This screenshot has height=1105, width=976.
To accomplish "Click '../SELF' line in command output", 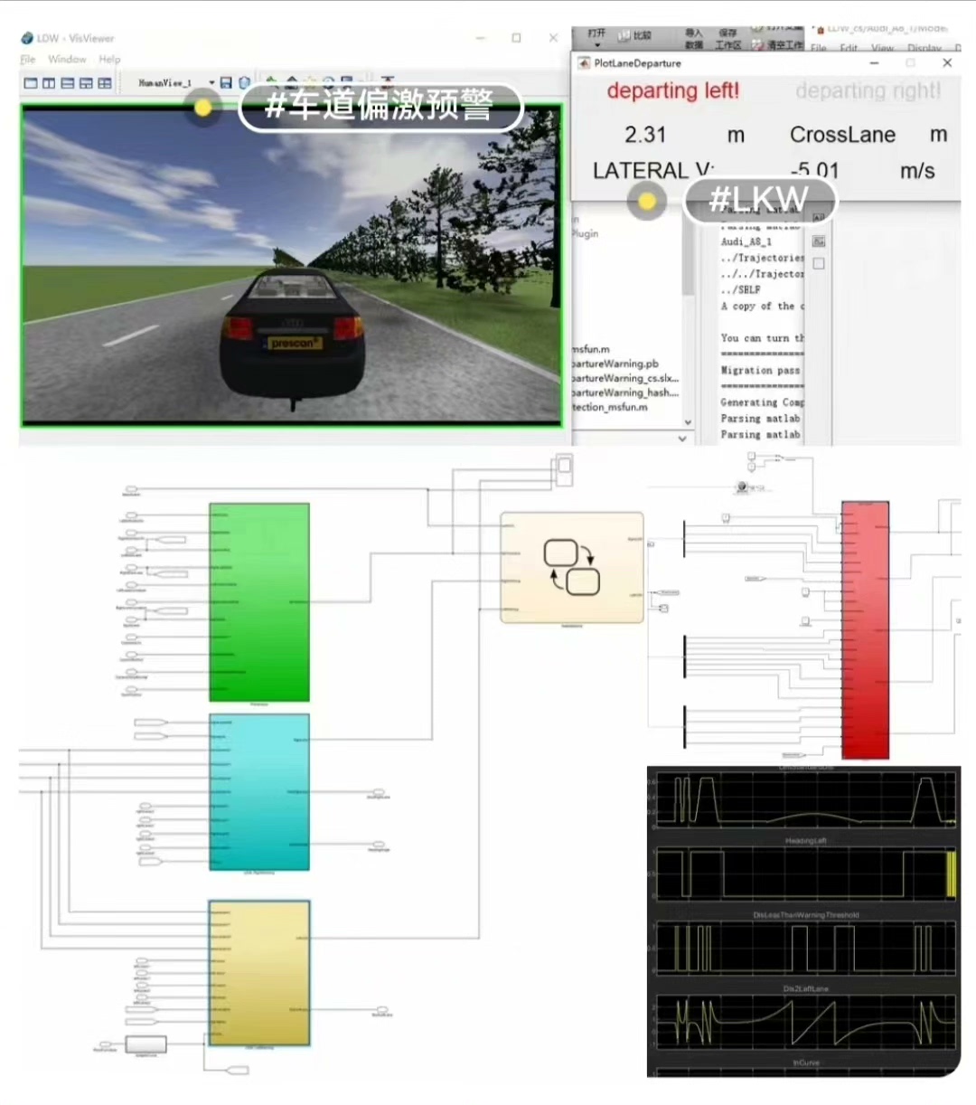I will [x=740, y=290].
